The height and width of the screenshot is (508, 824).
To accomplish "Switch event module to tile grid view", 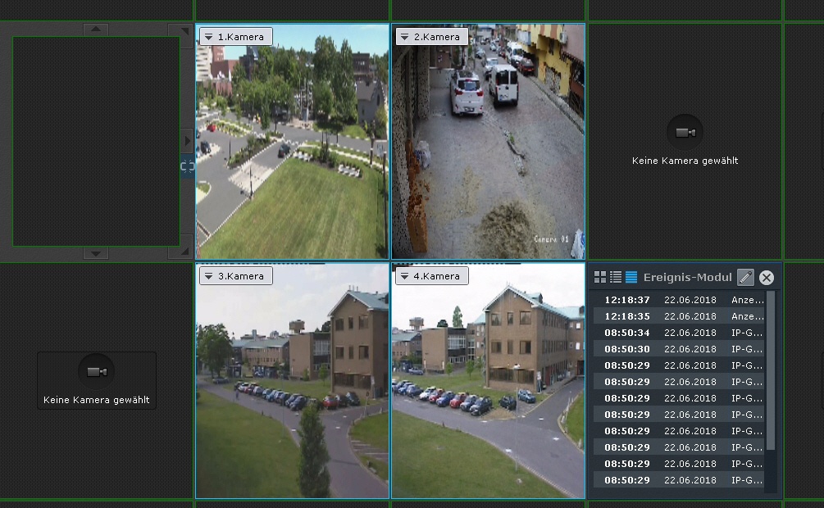I will (x=600, y=277).
